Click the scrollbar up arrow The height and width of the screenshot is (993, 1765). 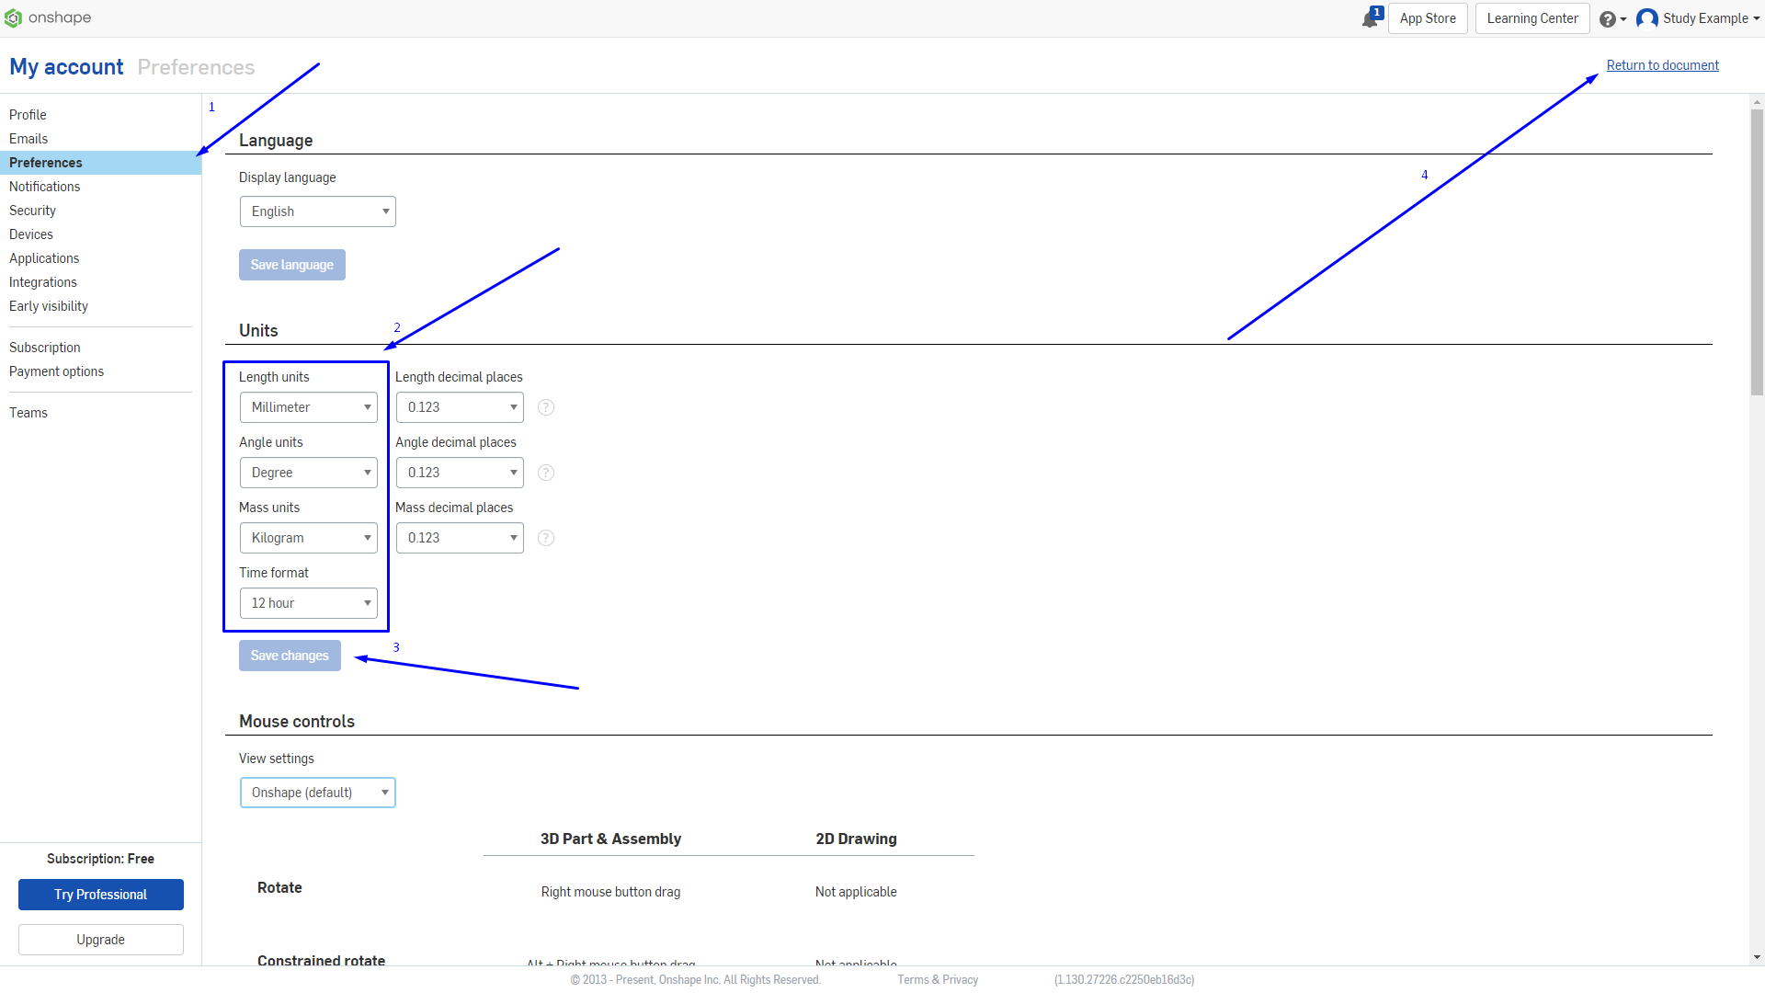tap(1757, 102)
